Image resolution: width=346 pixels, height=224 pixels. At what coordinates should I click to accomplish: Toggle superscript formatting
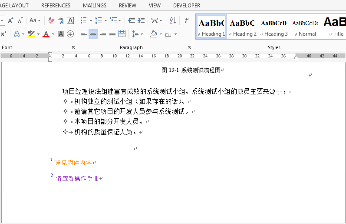tap(3, 34)
